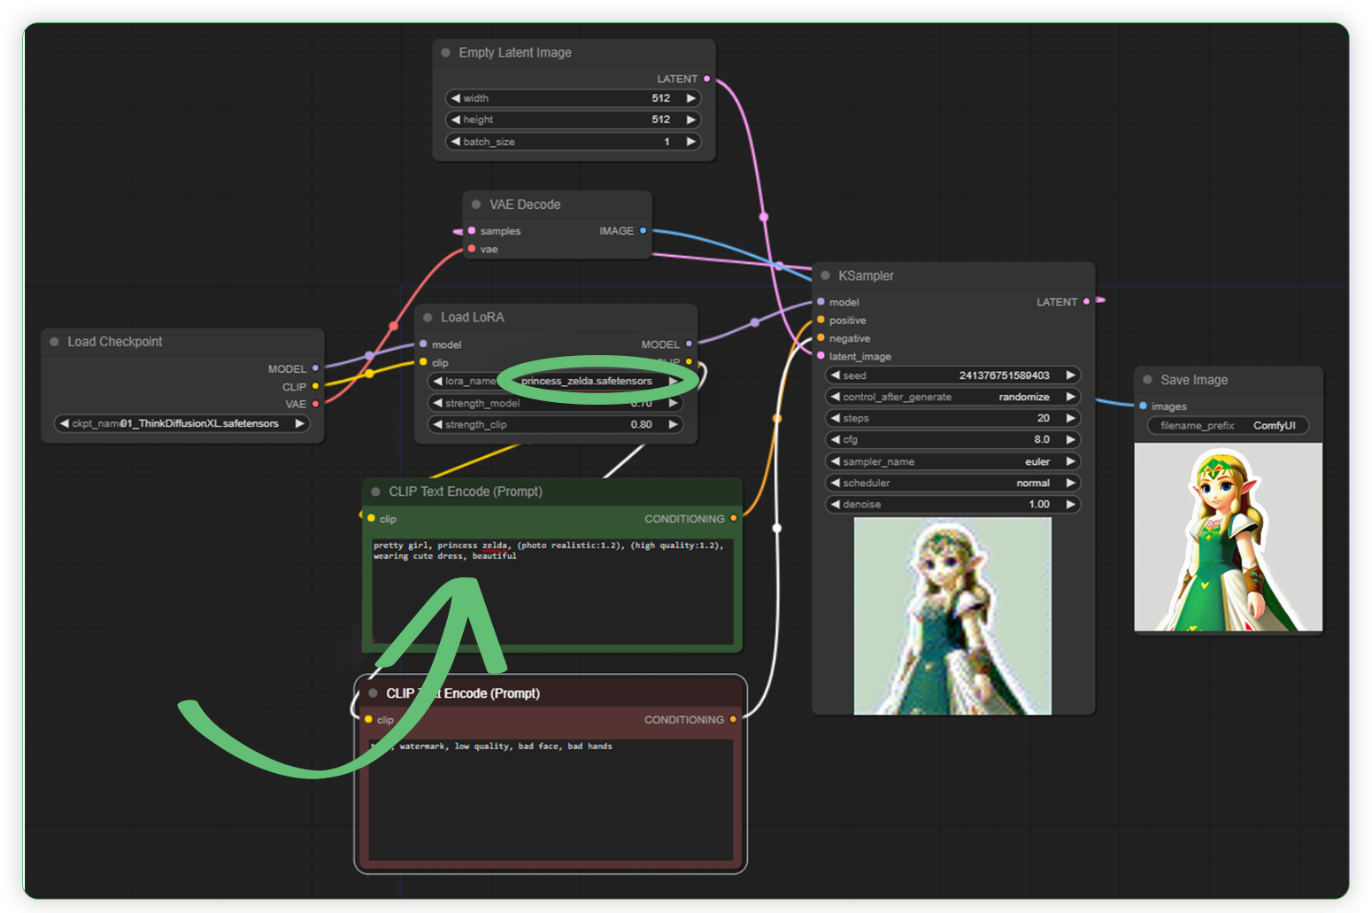Click KSampler's positive input port
Image resolution: width=1372 pixels, height=913 pixels.
pos(821,320)
